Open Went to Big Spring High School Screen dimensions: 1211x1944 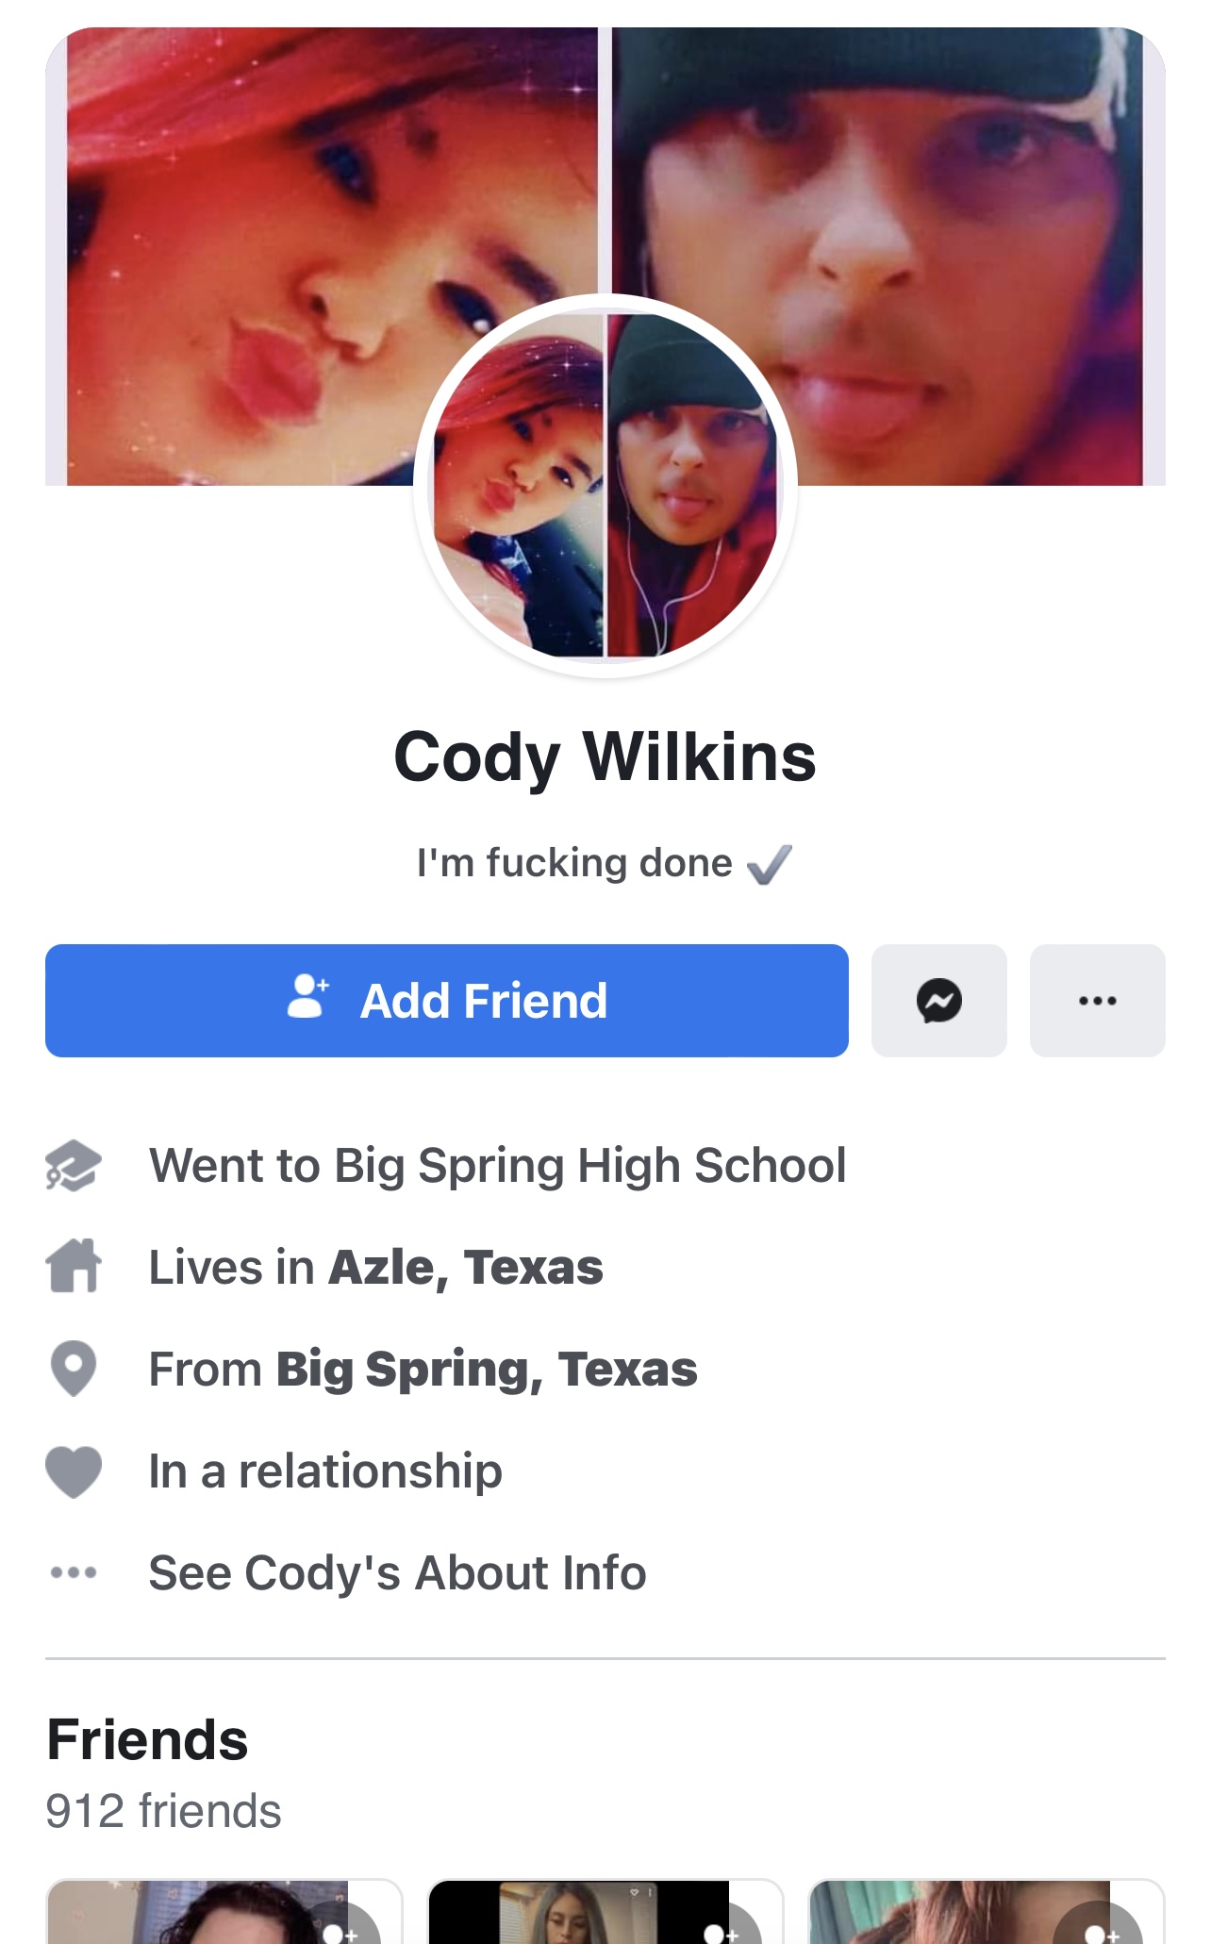point(498,1166)
